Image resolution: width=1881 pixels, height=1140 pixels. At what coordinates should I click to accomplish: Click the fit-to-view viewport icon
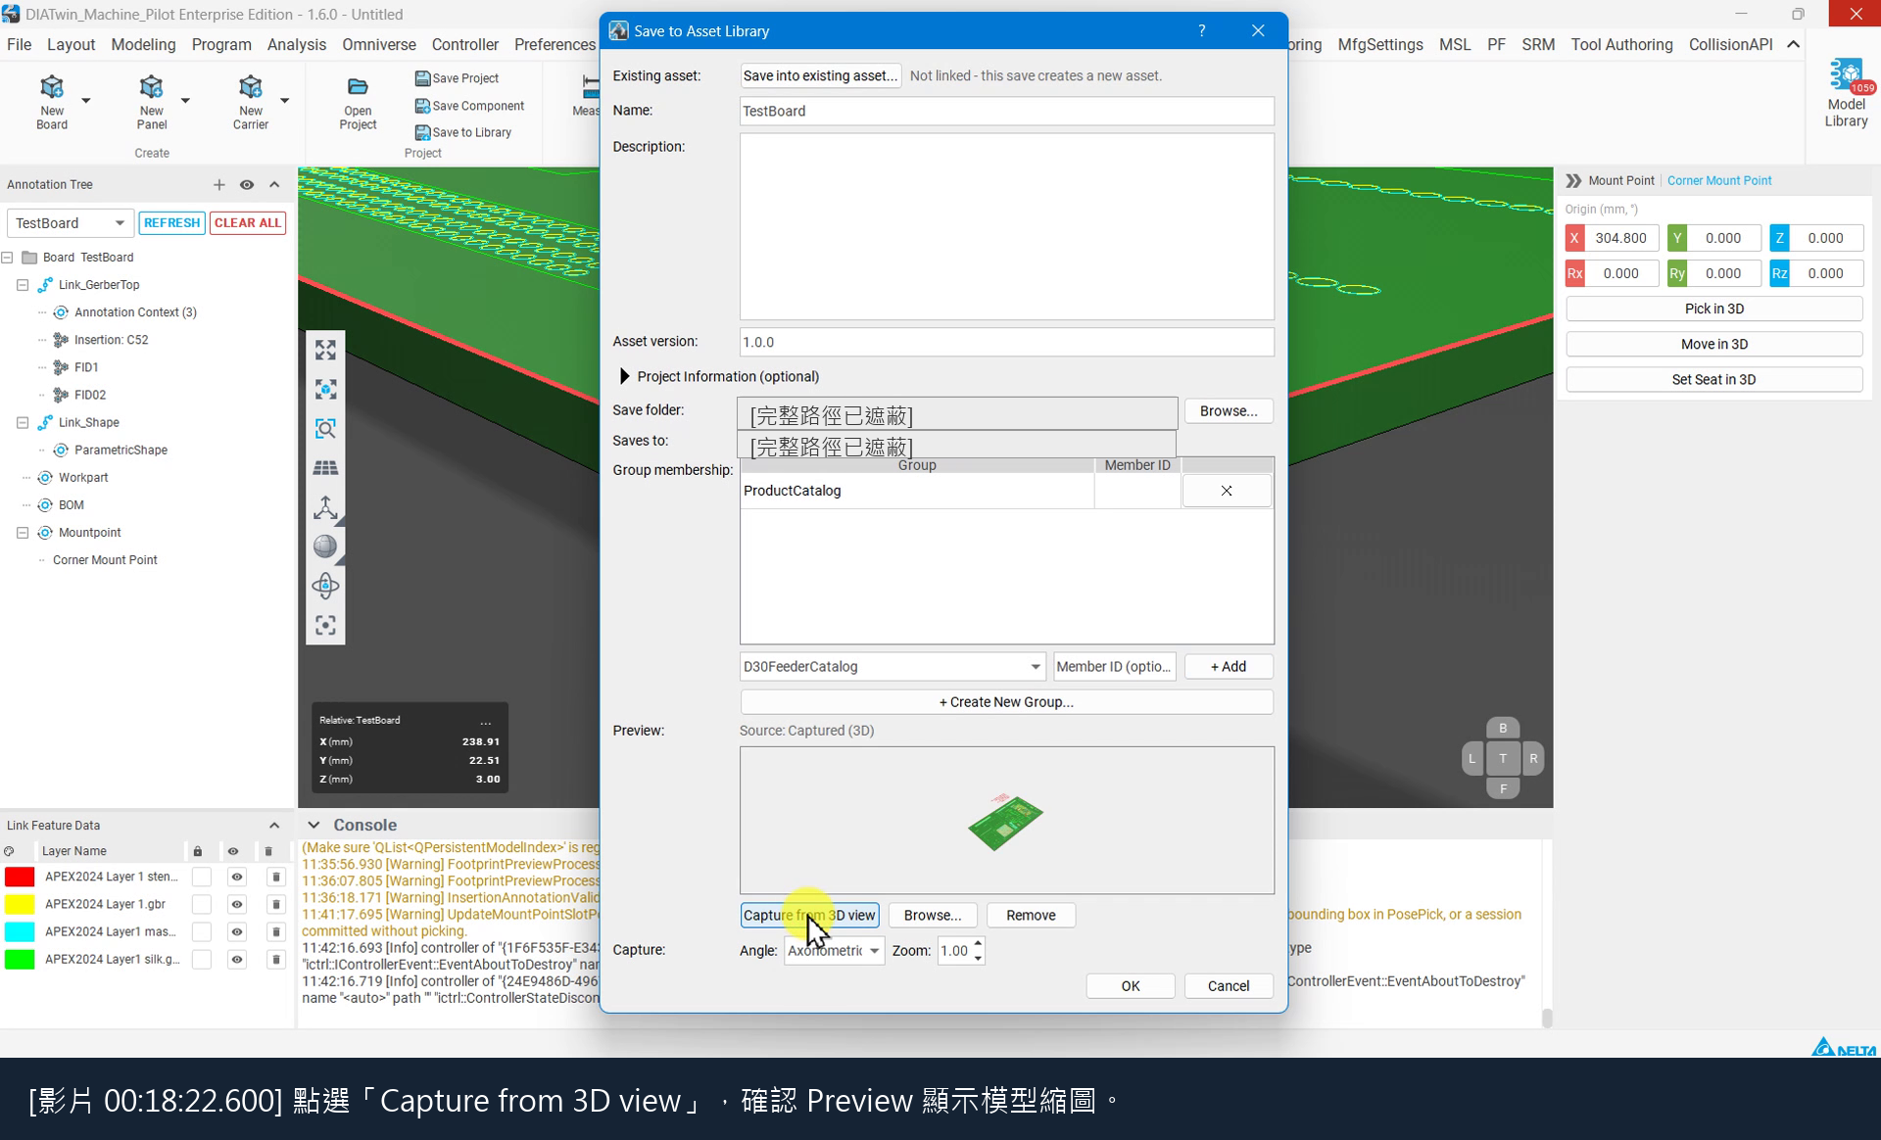325,350
